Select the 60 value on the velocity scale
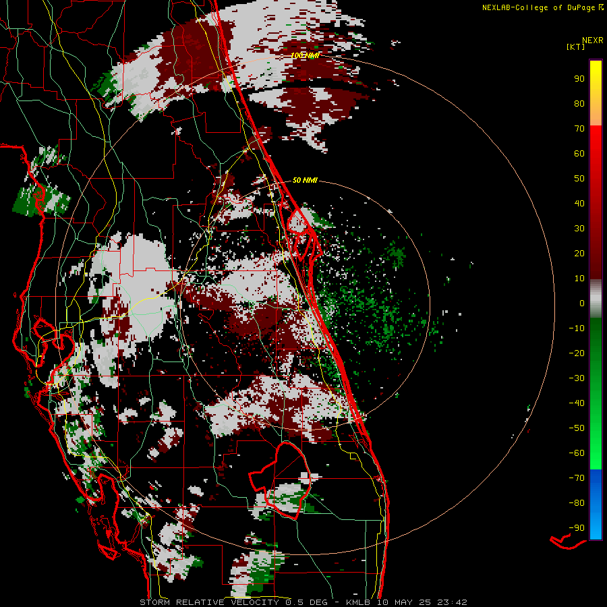This screenshot has height=607, width=607. tap(579, 153)
